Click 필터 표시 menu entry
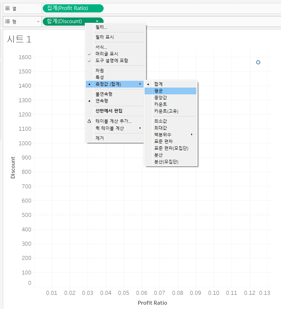 pyautogui.click(x=115, y=37)
